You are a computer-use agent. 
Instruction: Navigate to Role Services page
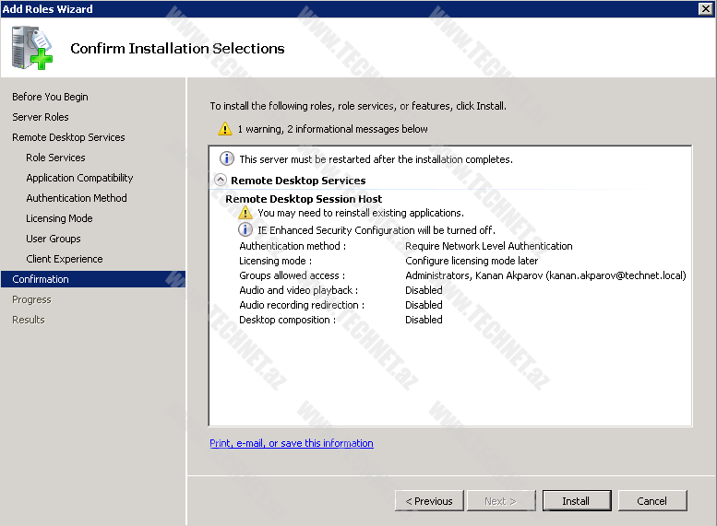[55, 158]
